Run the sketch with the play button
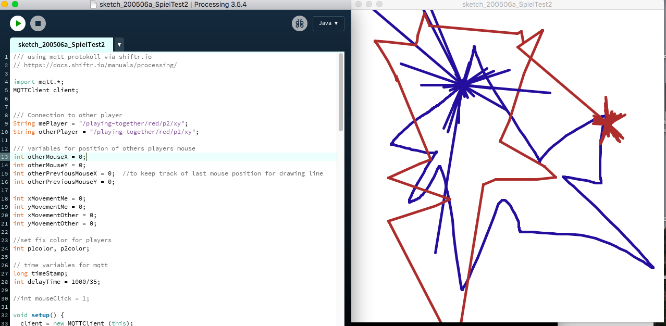666x326 pixels. 18,23
